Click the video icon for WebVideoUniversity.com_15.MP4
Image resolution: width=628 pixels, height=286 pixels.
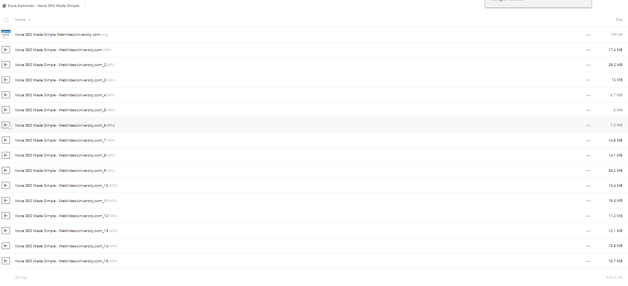pos(6,261)
